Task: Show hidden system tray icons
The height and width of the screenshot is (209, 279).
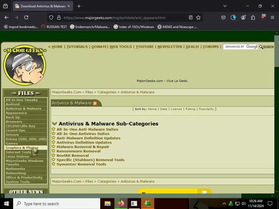Action: click(224, 204)
